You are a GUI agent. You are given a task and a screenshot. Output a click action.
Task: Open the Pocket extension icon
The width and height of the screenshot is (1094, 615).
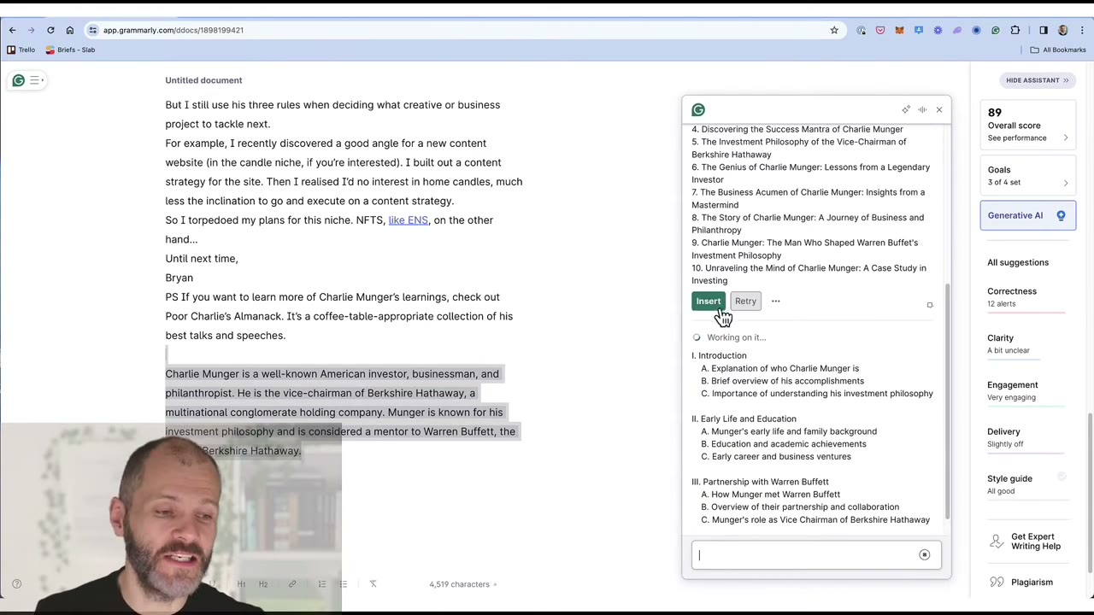pyautogui.click(x=880, y=30)
